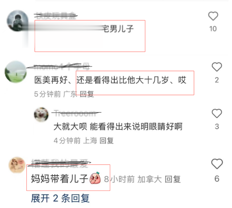The height and width of the screenshot is (208, 232).
Task: Tap the like count 10
Action: [213, 29]
